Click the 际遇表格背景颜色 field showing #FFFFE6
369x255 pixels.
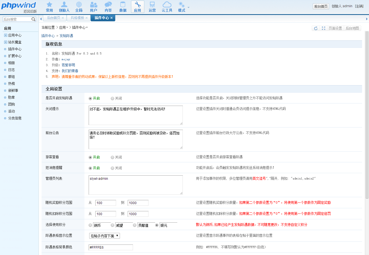tap(111, 247)
